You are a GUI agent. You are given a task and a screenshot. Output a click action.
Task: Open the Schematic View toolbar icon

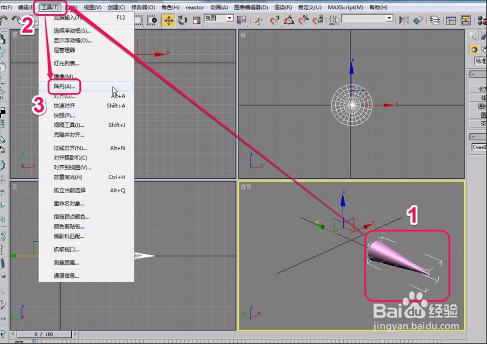pos(465,20)
